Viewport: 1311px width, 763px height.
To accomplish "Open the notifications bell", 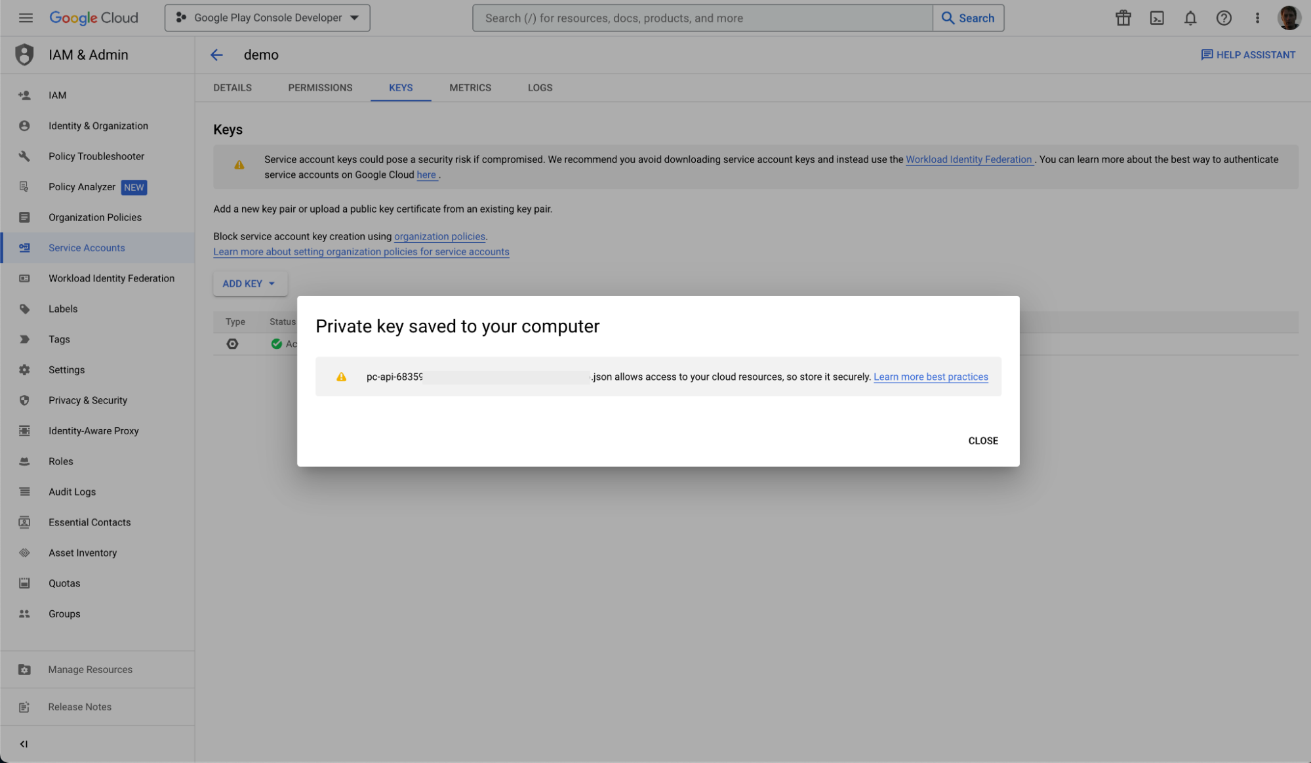I will [x=1190, y=18].
